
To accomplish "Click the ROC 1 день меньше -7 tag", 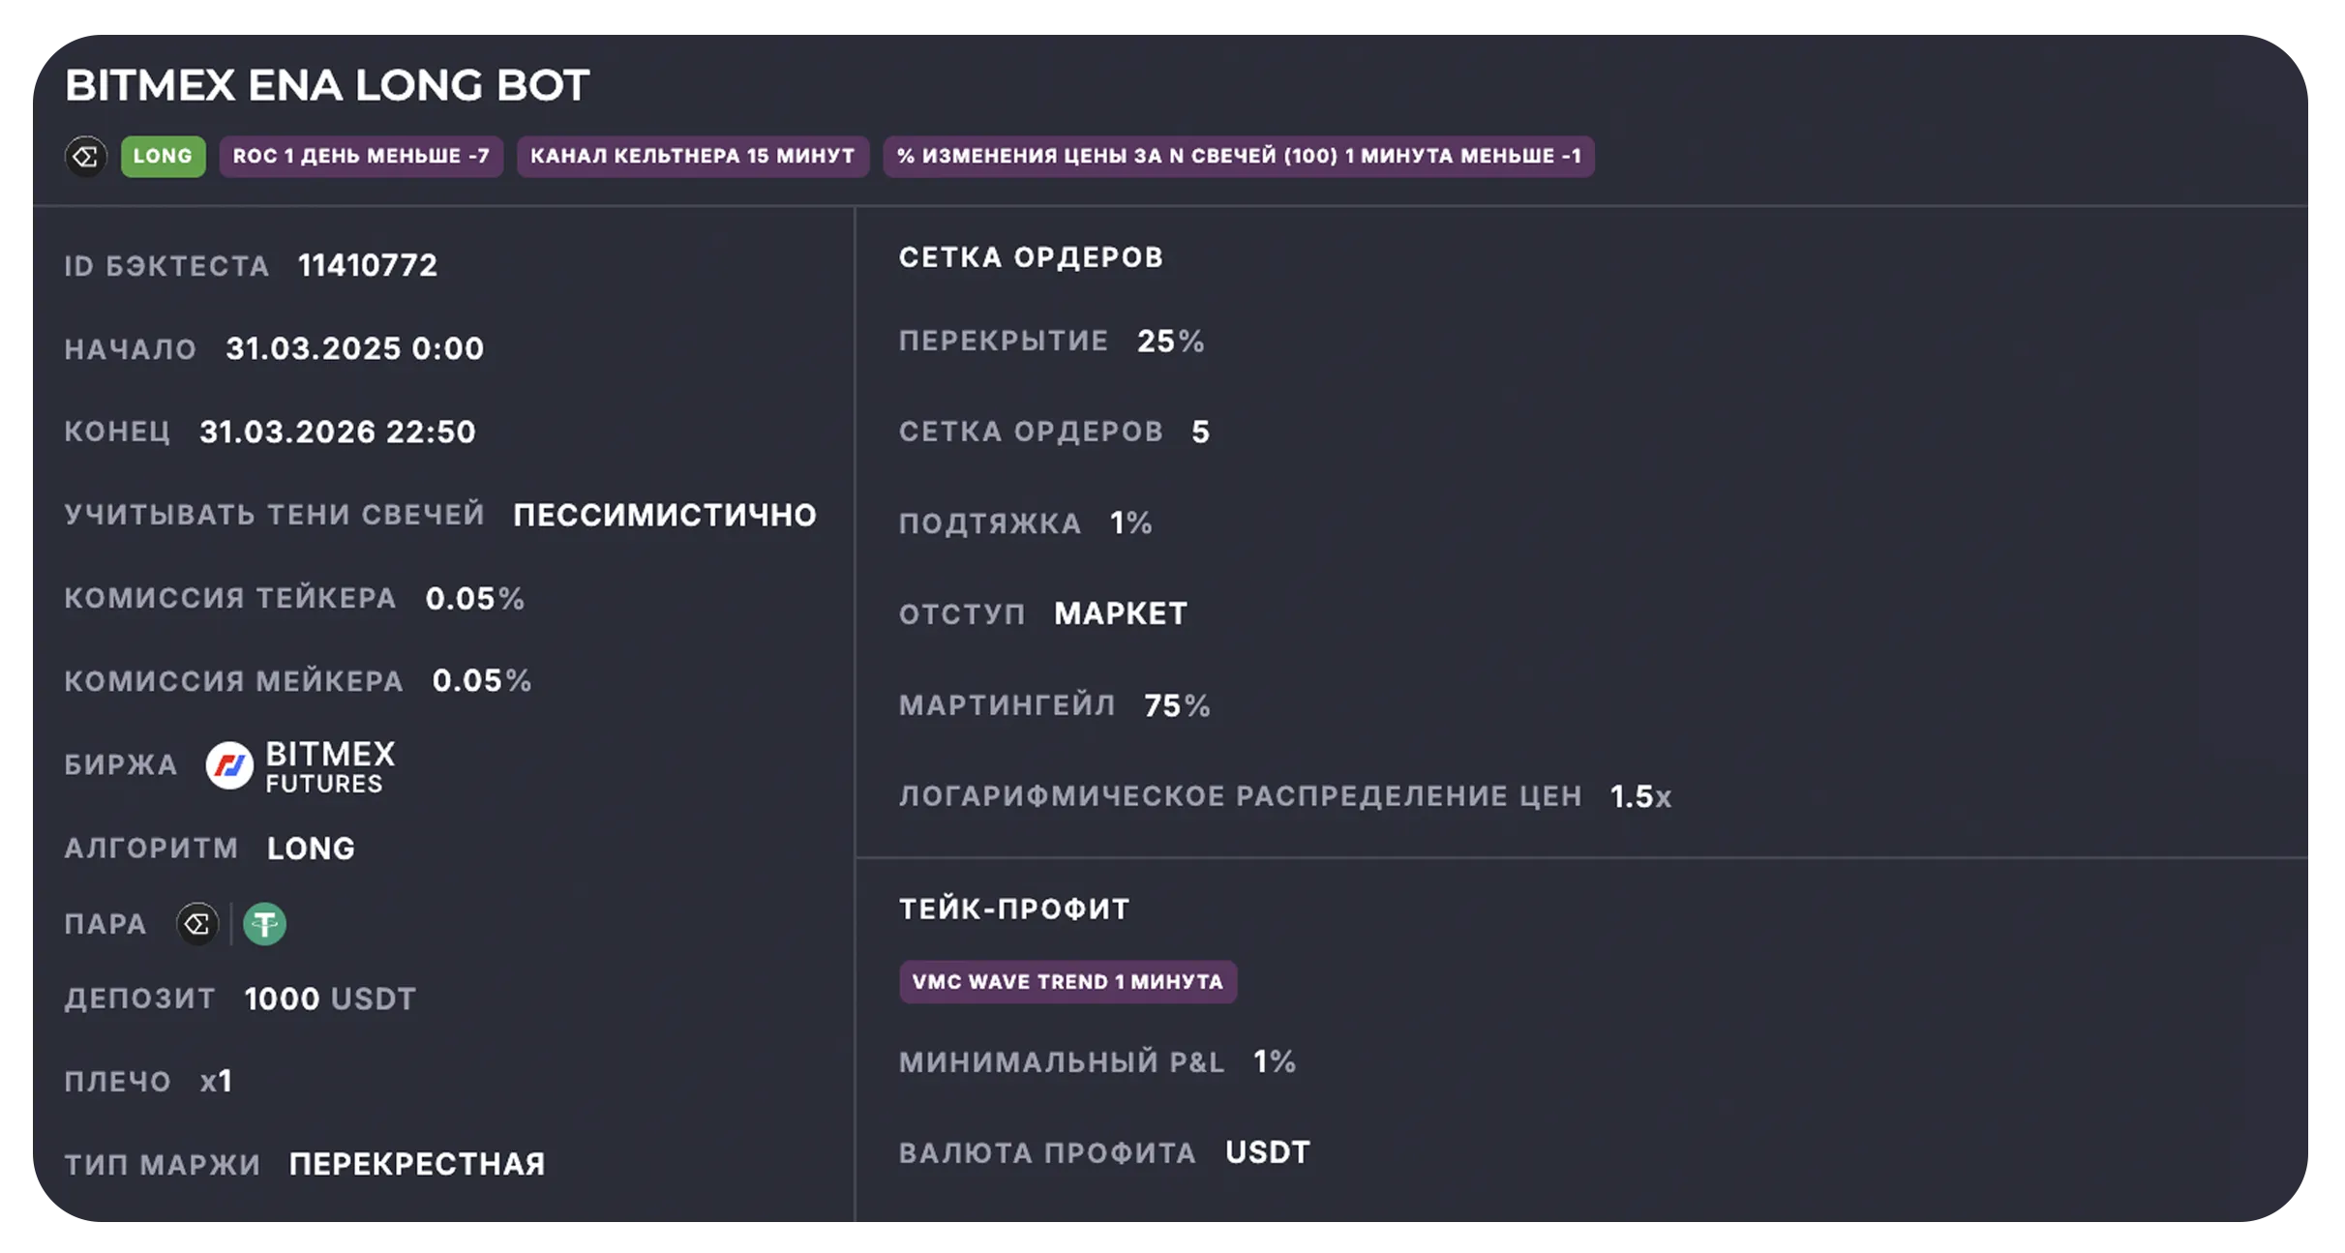I will (x=361, y=156).
